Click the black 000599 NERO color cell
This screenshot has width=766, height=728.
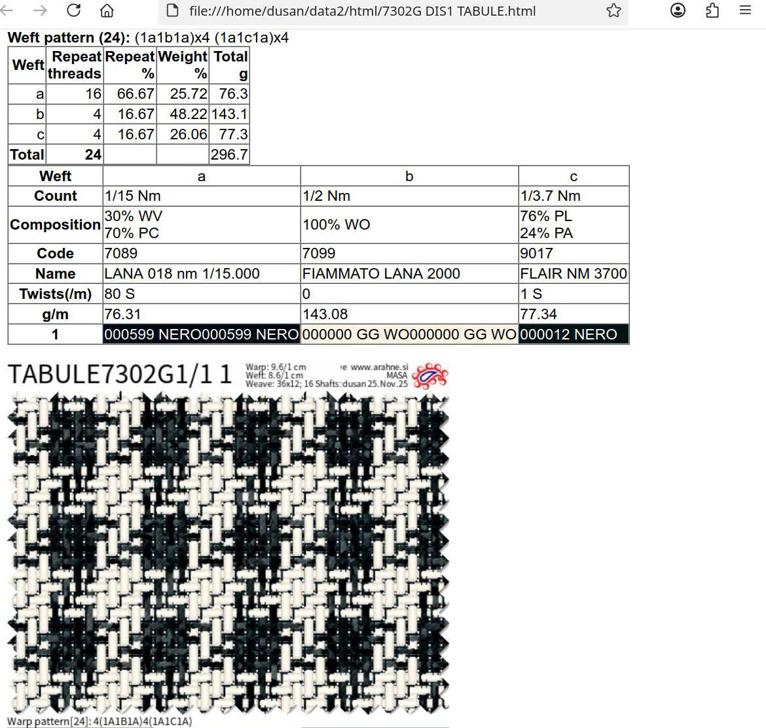pyautogui.click(x=201, y=334)
